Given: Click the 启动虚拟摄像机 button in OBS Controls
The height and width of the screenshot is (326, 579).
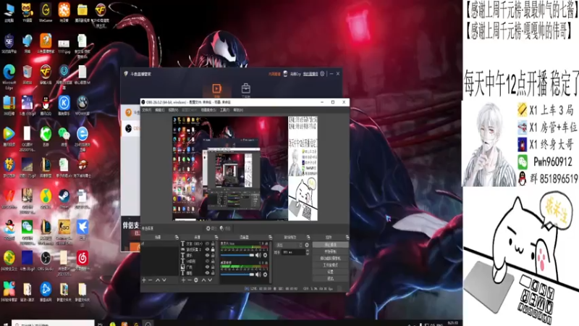Looking at the screenshot, I should click(331, 259).
